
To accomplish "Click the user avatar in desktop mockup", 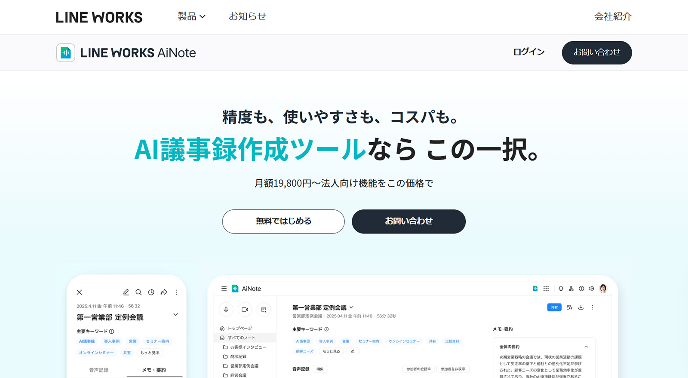I will 603,289.
